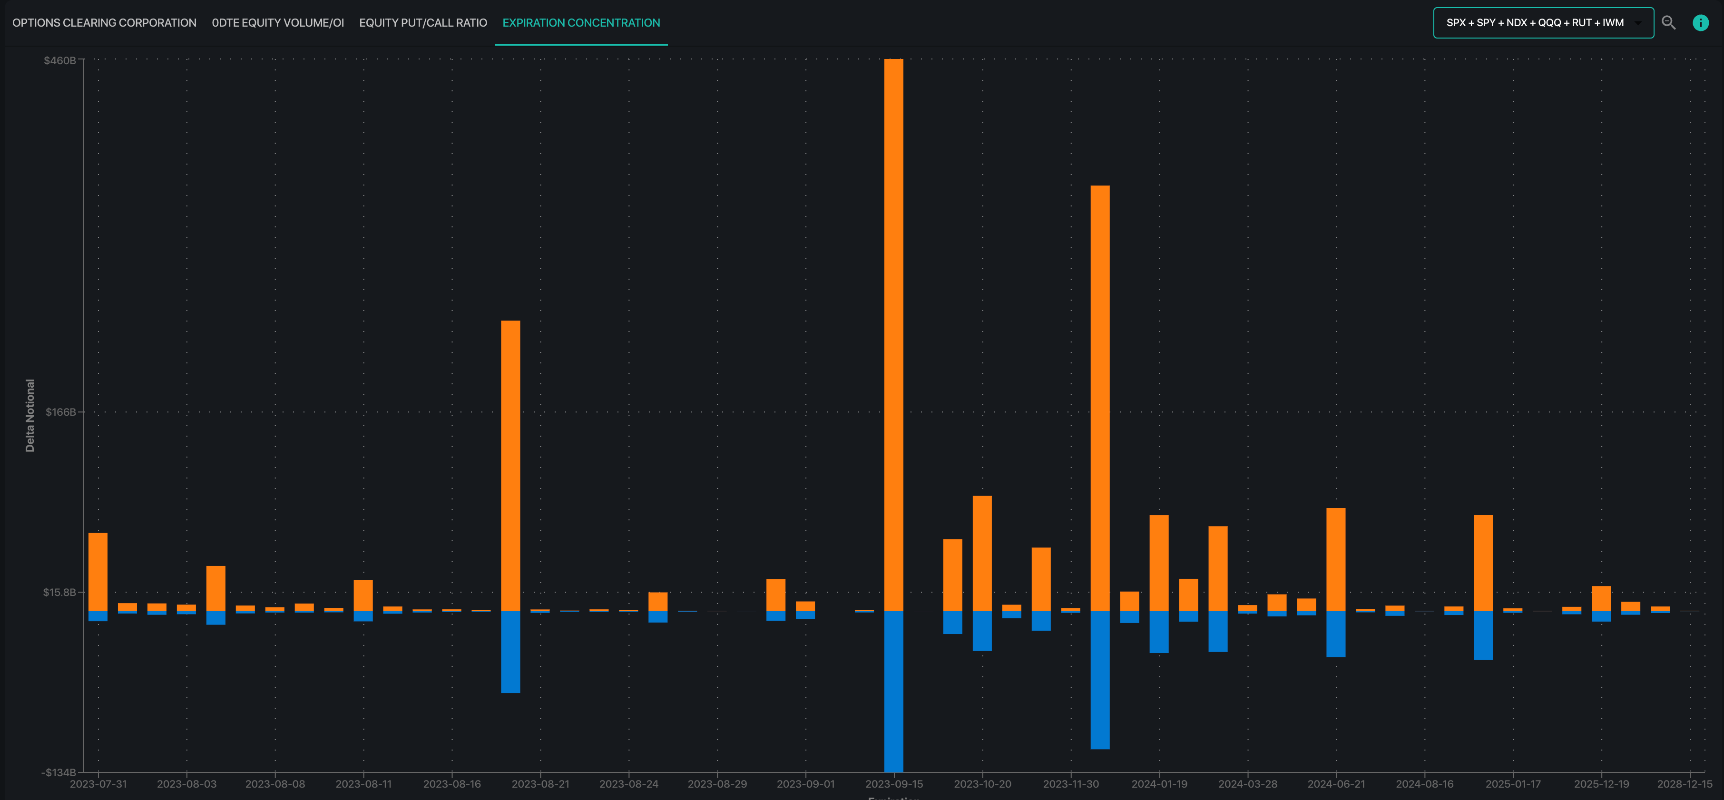Click the tallest orange bar at 2023-09-15

893,334
